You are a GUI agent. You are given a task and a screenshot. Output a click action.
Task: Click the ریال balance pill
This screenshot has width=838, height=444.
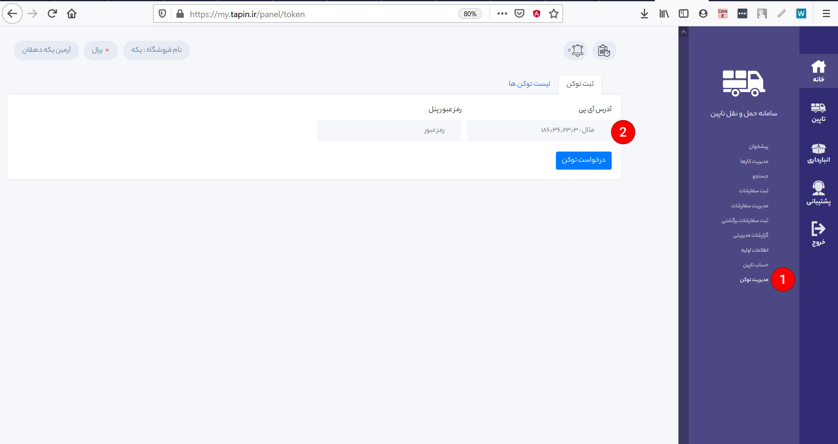[x=101, y=50]
